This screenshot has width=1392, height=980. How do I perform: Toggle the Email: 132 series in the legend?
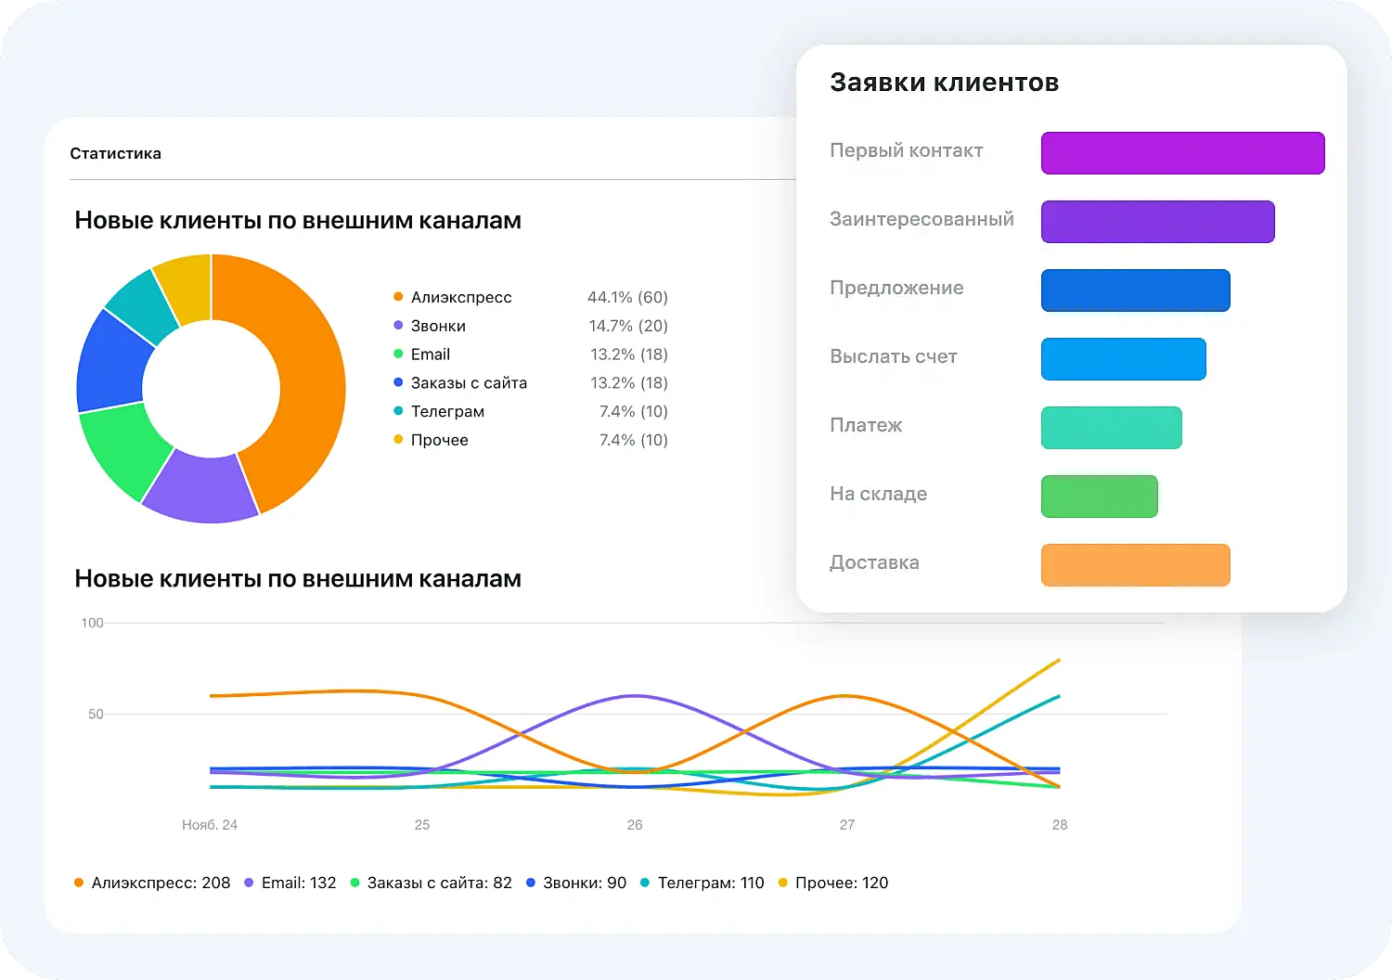(299, 883)
